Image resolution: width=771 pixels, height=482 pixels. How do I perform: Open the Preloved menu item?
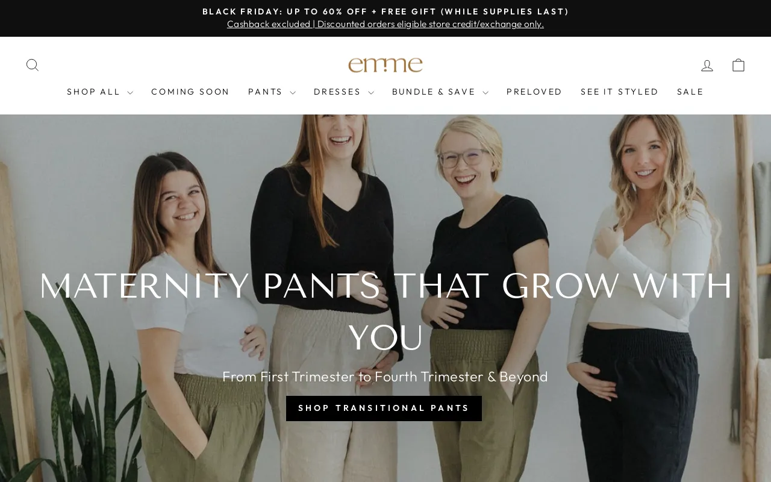click(534, 92)
